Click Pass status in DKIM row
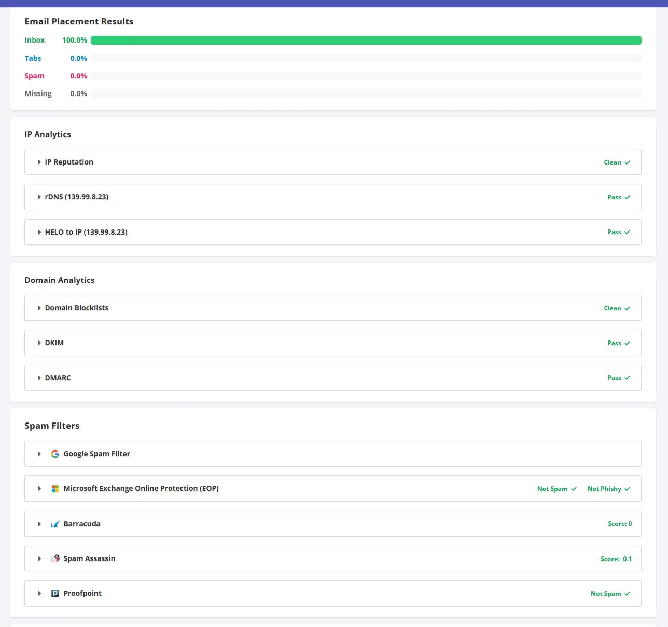 pyautogui.click(x=614, y=343)
